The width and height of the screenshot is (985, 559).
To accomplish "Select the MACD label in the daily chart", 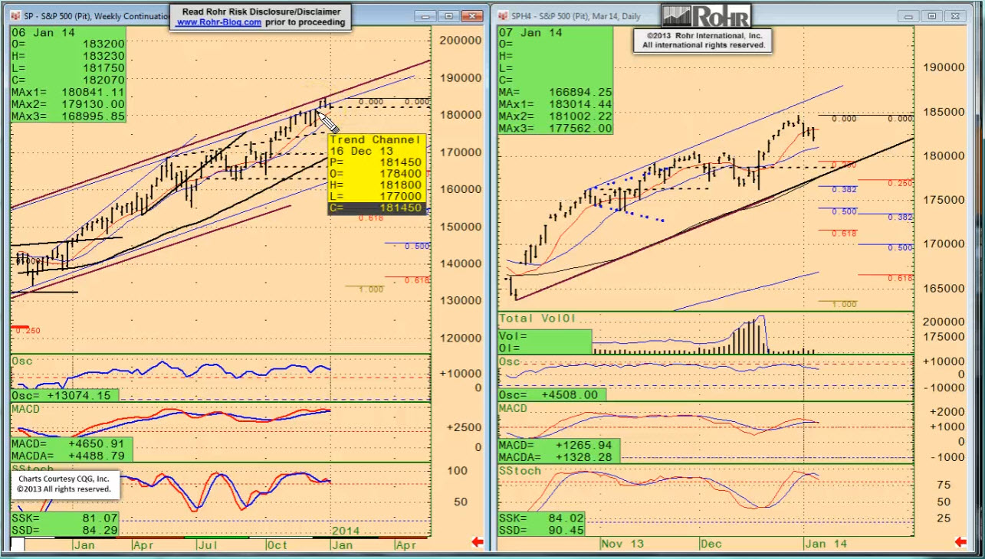I will pos(514,408).
